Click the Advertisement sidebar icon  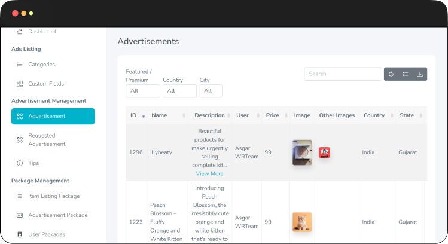pyautogui.click(x=20, y=116)
